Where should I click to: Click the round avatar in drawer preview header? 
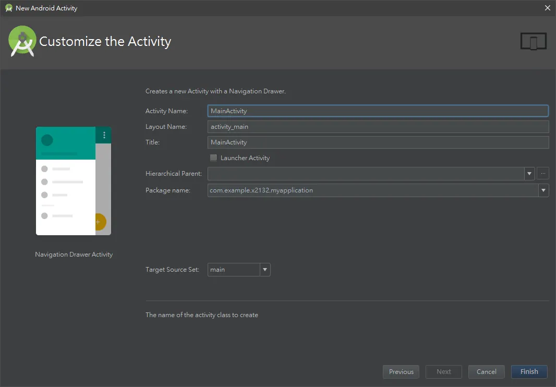point(47,140)
